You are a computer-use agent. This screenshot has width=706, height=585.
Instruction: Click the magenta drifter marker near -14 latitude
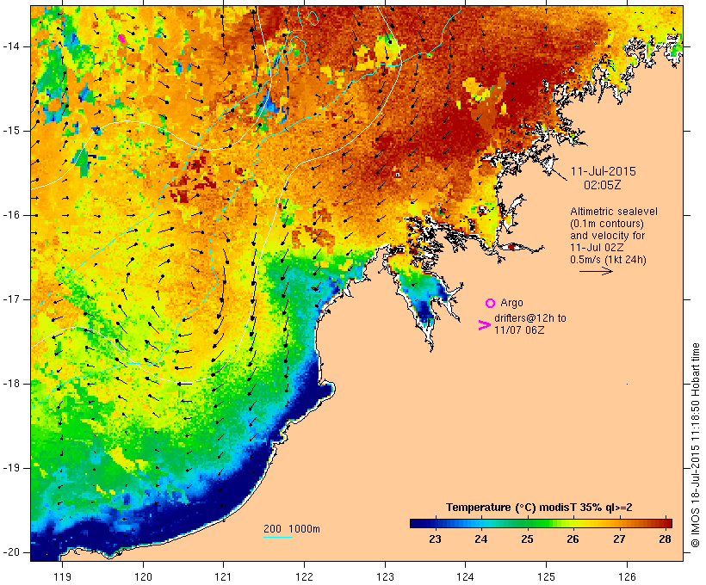pos(121,39)
